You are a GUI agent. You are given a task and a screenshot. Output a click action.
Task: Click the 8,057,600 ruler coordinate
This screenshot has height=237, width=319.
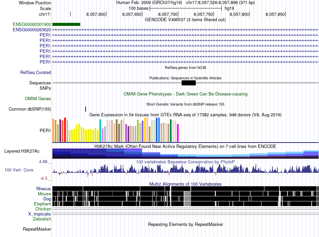coord(96,14)
